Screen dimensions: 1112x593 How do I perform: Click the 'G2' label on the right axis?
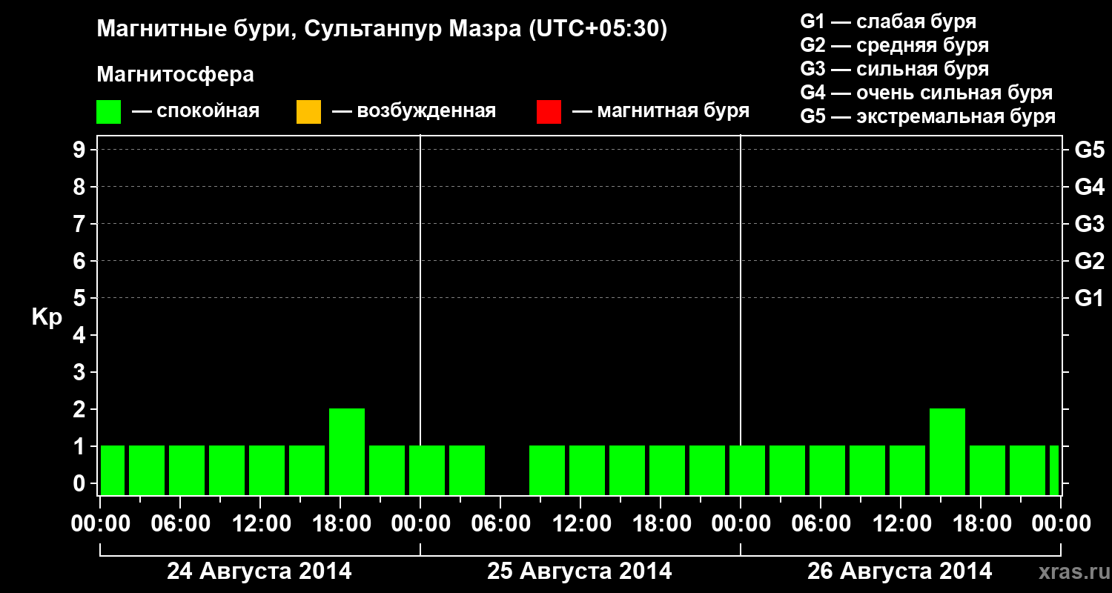pyautogui.click(x=1090, y=261)
